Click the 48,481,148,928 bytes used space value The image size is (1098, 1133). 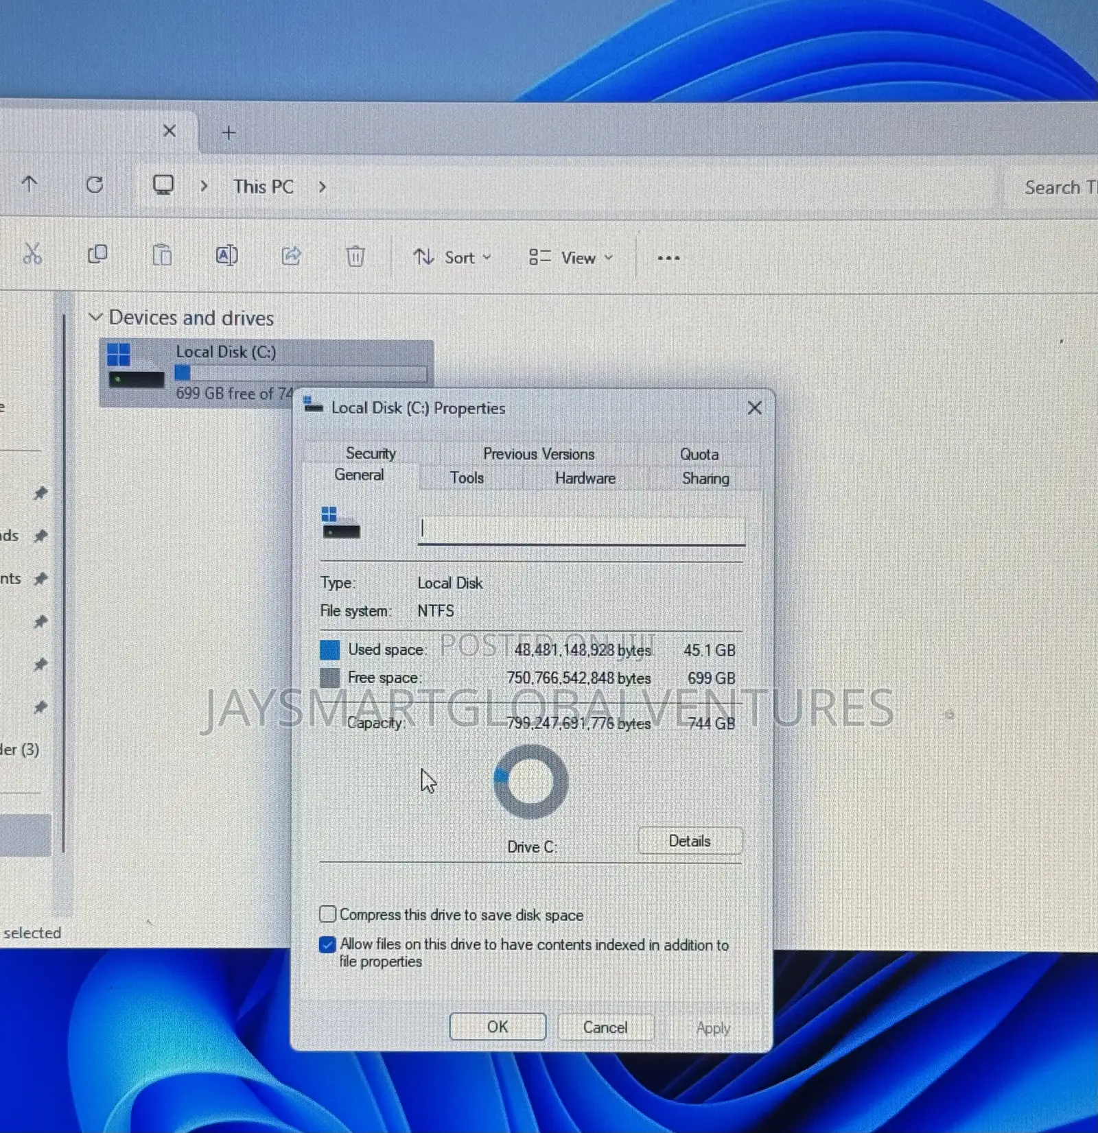583,650
